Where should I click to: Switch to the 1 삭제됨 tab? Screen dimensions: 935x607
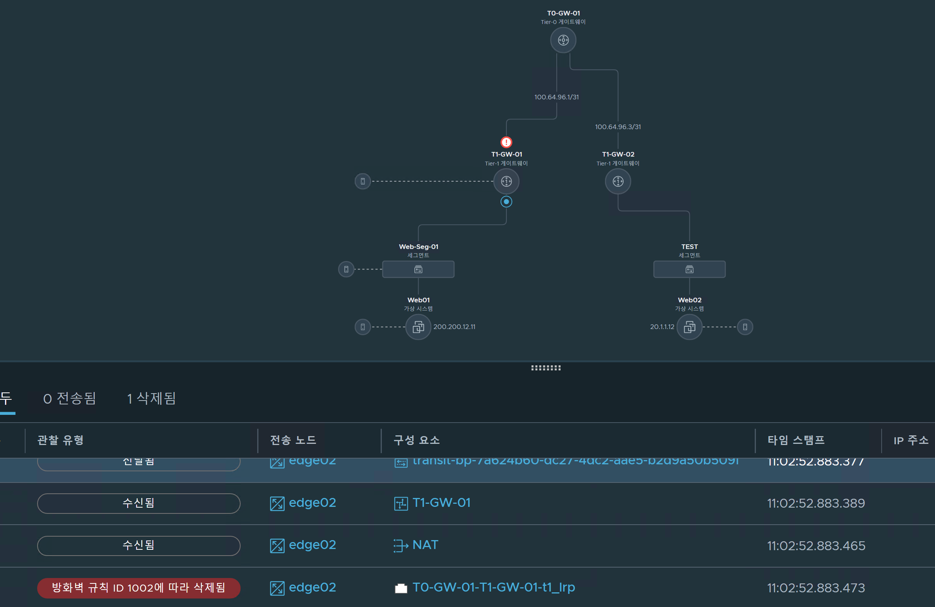point(151,399)
